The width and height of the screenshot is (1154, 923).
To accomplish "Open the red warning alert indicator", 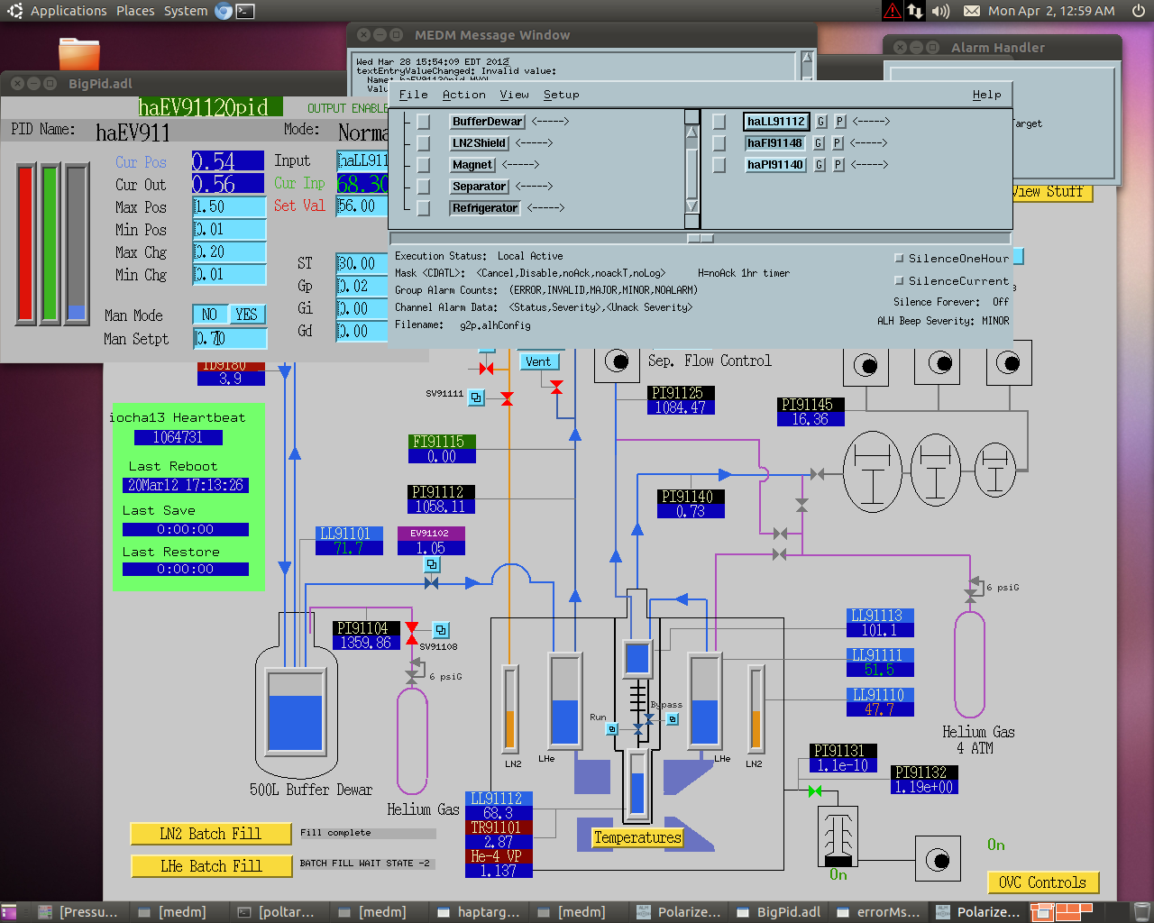I will pyautogui.click(x=892, y=11).
